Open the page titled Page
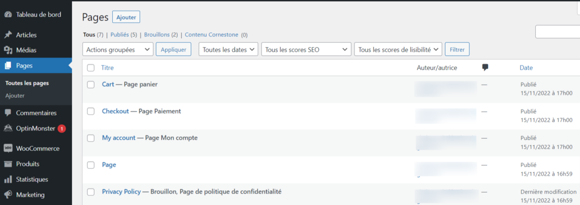The width and height of the screenshot is (580, 205). point(109,165)
